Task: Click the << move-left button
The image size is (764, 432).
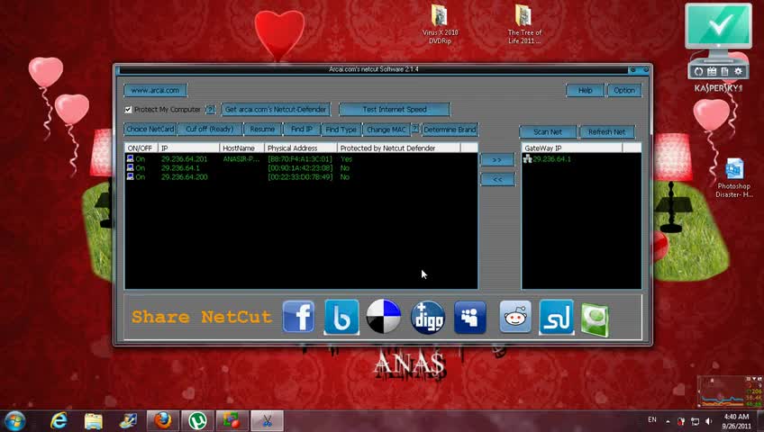Action: point(497,179)
